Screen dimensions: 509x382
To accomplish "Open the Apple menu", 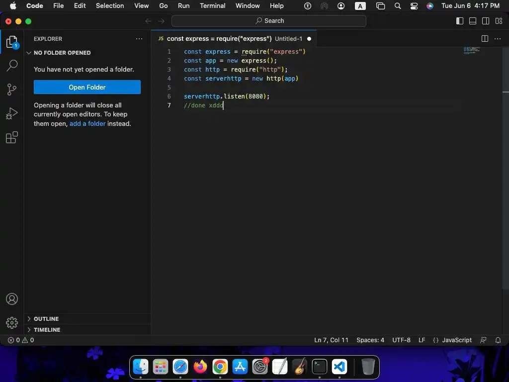I will 13,6.
